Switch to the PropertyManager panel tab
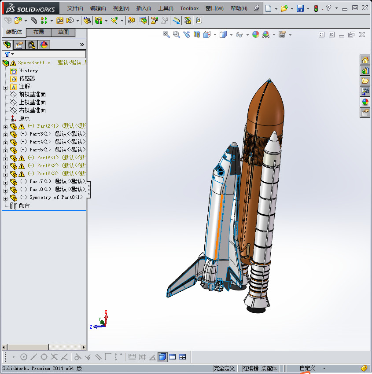 click(x=19, y=44)
